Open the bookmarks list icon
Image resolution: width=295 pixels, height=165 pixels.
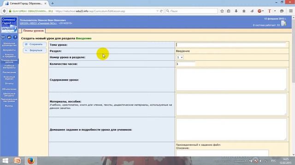coord(229,11)
